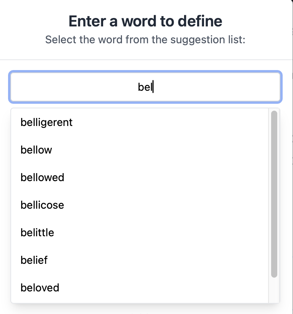This screenshot has width=293, height=314.
Task: Choose the "bellow" suggestion
Action: [x=36, y=150]
